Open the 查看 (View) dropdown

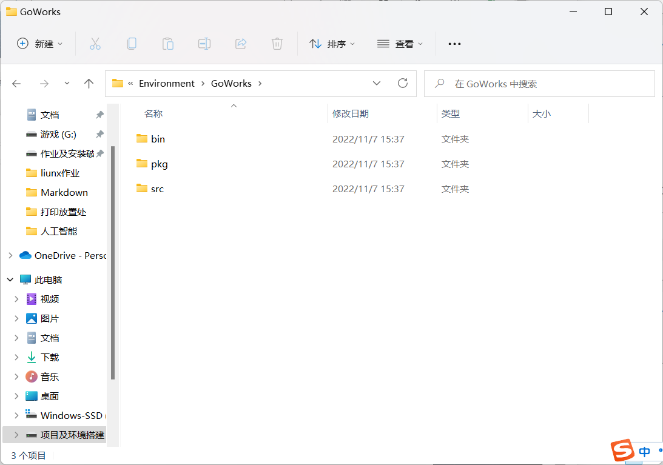point(400,44)
